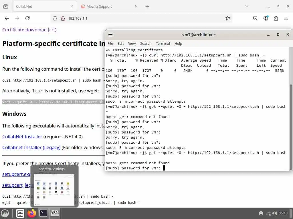Switch to the Mozilla Support tab
The height and width of the screenshot is (219, 293).
[109, 6]
